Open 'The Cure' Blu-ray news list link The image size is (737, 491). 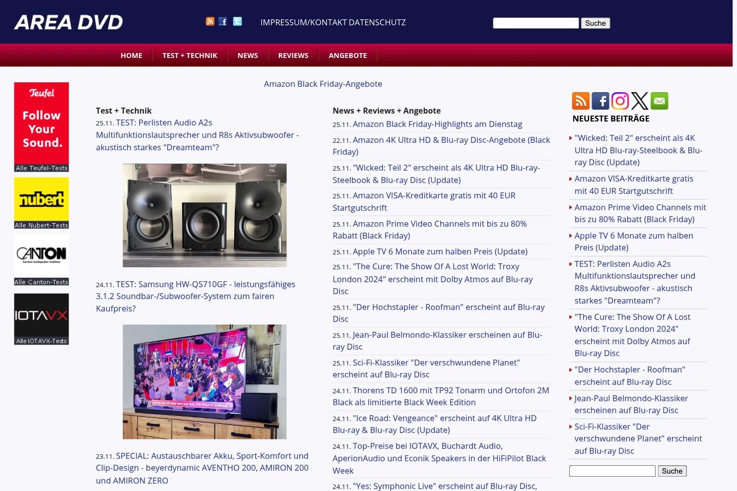coord(433,279)
